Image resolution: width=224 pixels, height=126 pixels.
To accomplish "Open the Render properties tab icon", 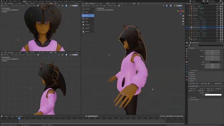I will click(187, 49).
